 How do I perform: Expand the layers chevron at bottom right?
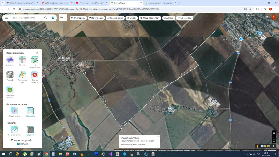(274, 146)
